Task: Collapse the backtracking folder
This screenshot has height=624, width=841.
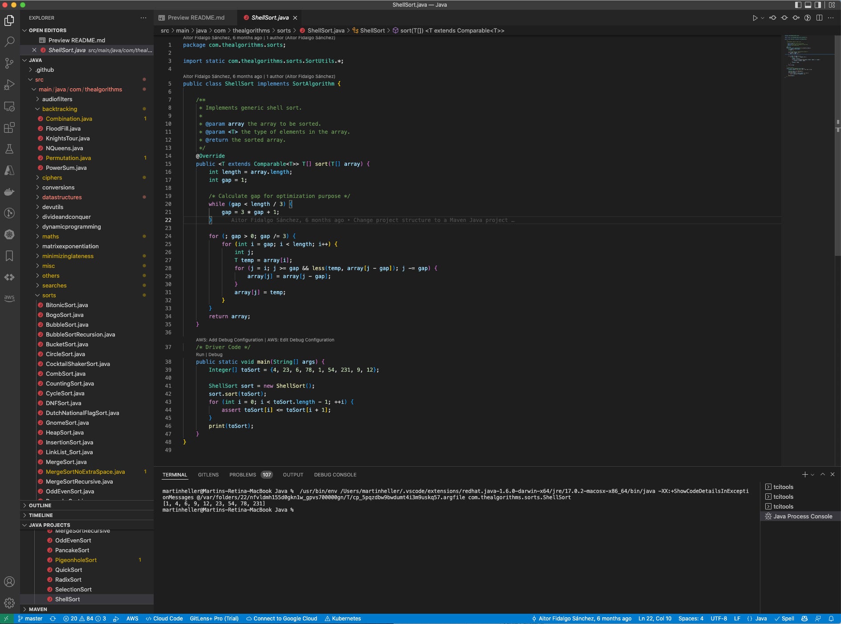Action: point(59,109)
